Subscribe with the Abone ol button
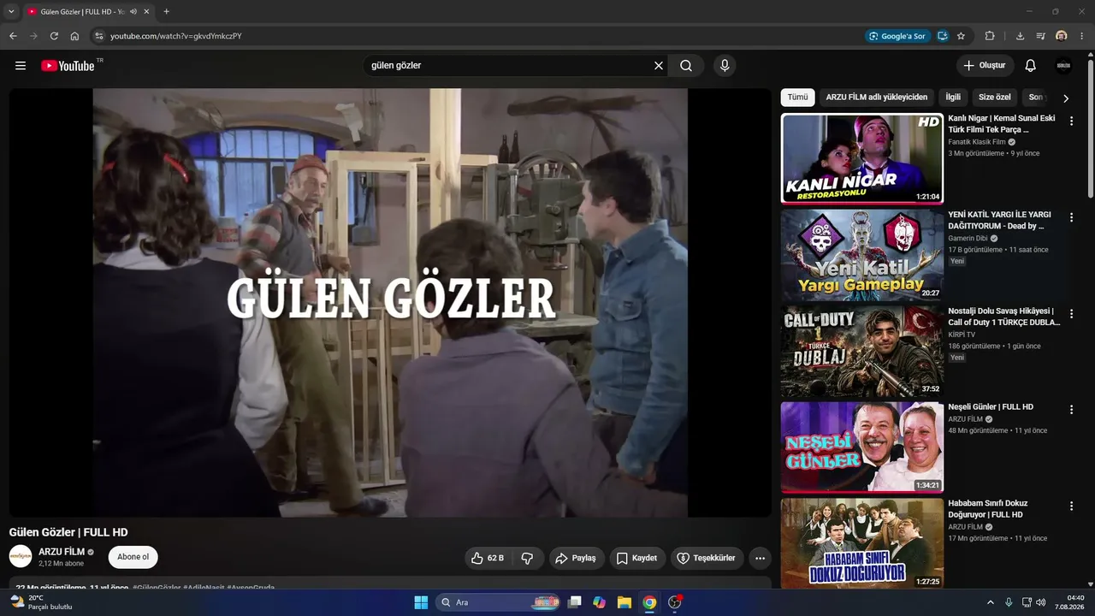Image resolution: width=1095 pixels, height=616 pixels. click(x=133, y=557)
